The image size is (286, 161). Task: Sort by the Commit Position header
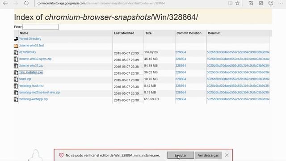189,33
